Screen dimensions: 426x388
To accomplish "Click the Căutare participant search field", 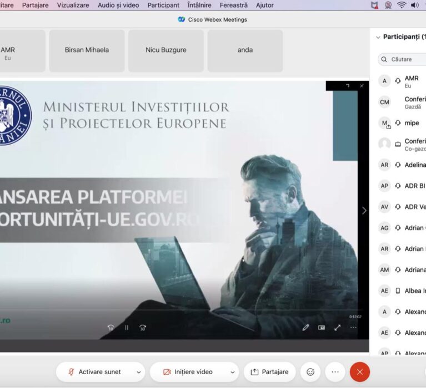I will pos(402,59).
